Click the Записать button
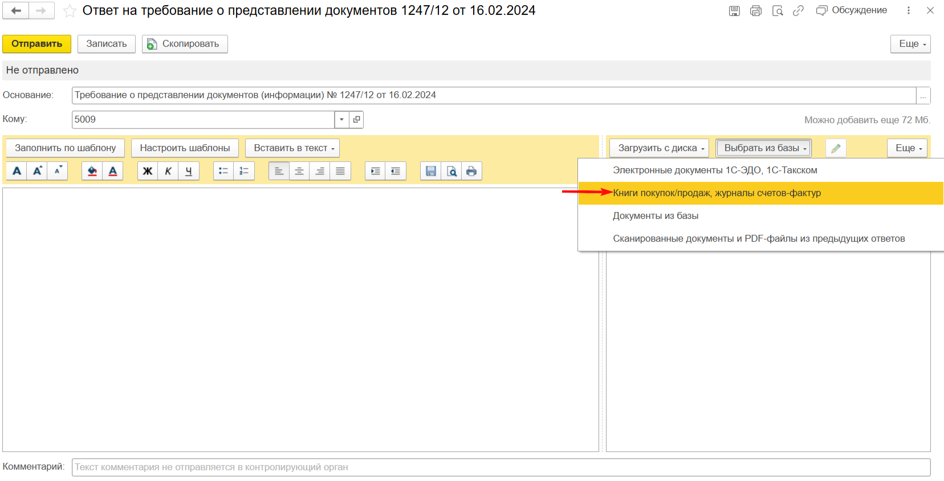 pos(107,44)
